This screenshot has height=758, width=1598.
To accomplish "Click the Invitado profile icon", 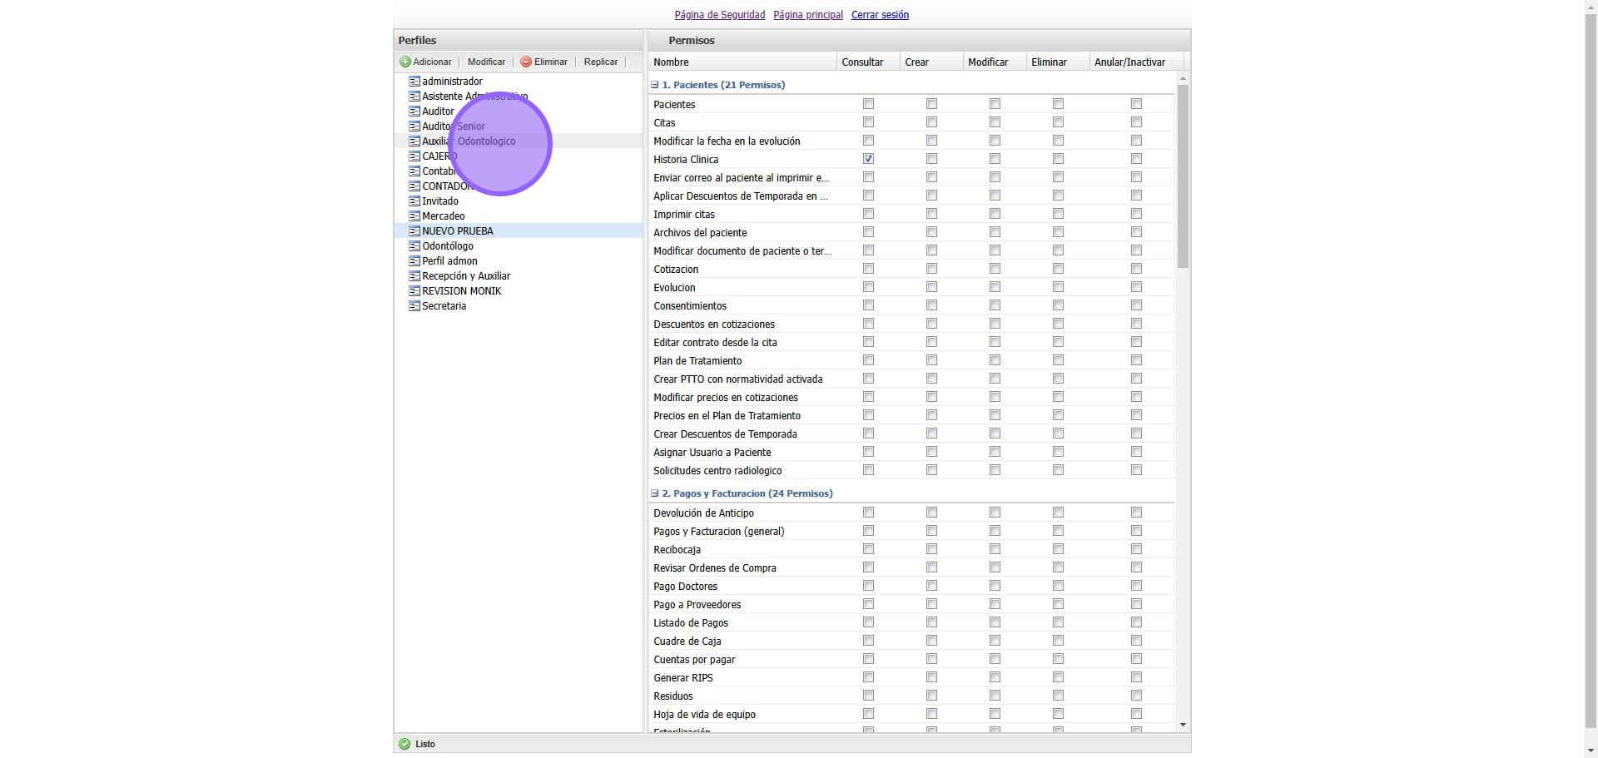I will tap(414, 201).
